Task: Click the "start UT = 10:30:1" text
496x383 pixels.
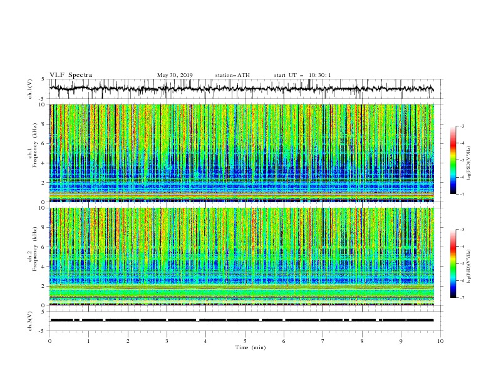Action: coord(302,75)
